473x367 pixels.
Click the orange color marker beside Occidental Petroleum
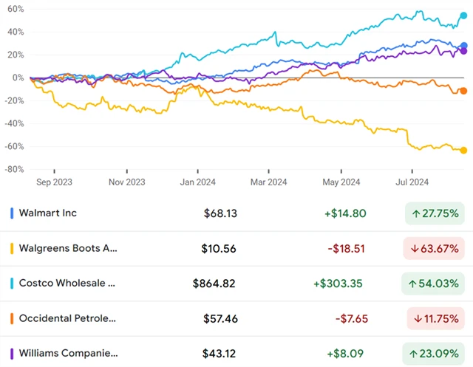13,319
